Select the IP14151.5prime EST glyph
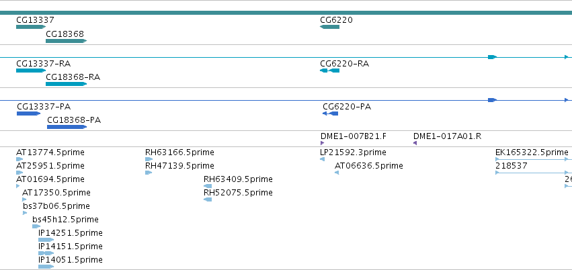The image size is (572, 270). tap(46, 253)
